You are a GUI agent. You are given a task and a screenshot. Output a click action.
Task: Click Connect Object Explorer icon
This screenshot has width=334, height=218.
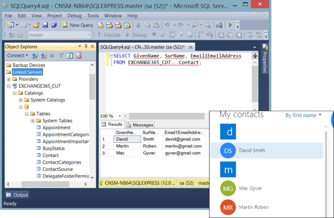point(35,56)
